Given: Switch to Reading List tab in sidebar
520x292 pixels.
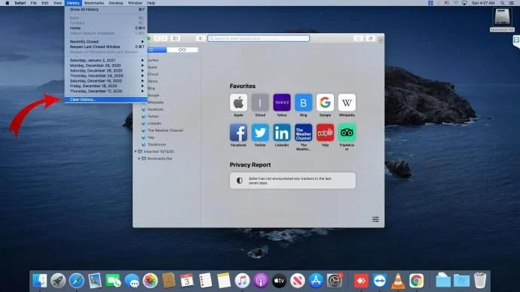Looking at the screenshot, I should (x=182, y=50).
